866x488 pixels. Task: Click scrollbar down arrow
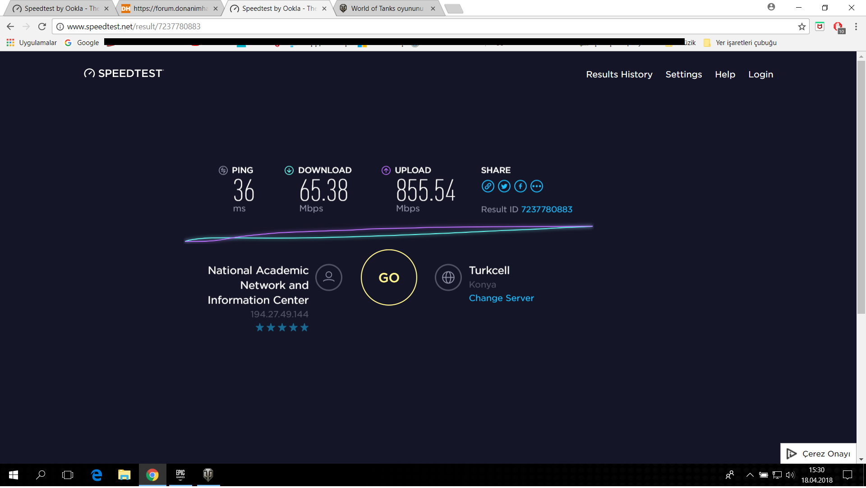861,460
